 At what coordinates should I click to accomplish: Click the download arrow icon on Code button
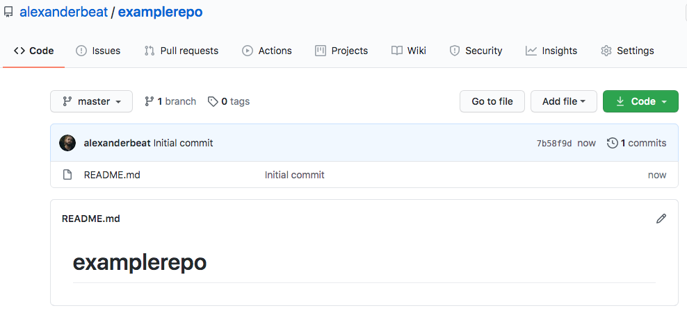(620, 101)
